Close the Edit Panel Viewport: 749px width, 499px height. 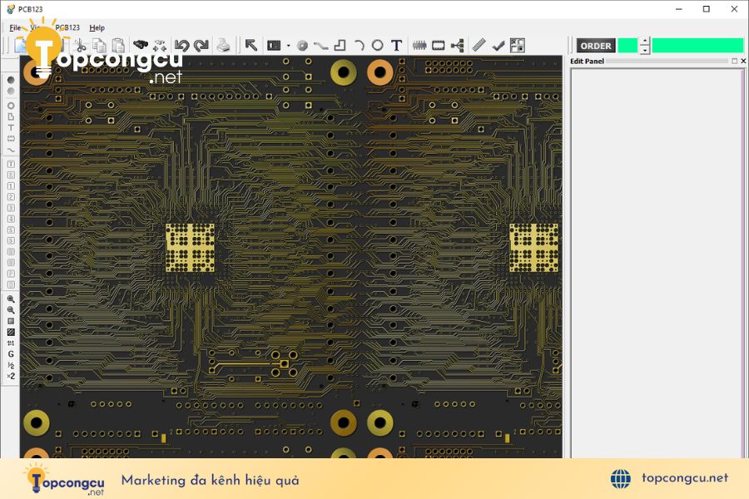pyautogui.click(x=743, y=61)
